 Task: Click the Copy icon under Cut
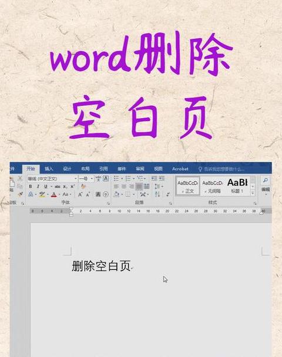click(20, 186)
